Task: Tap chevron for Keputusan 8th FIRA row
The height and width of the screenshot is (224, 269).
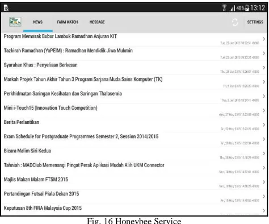Action: [264, 211]
